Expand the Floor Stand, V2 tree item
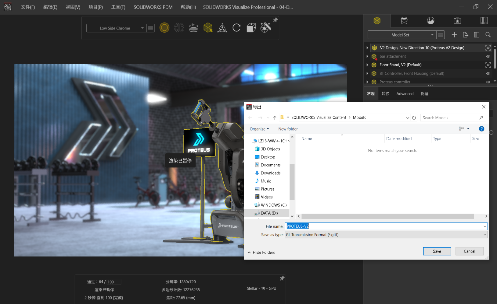The image size is (497, 304). tap(367, 65)
